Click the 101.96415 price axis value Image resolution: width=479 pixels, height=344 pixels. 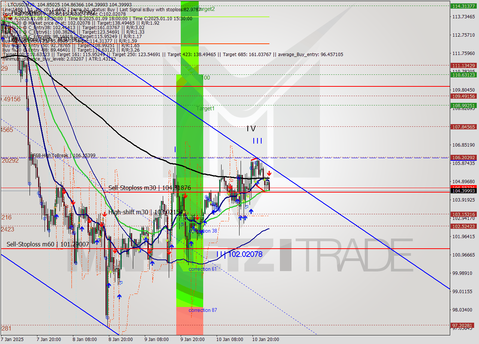(464, 236)
